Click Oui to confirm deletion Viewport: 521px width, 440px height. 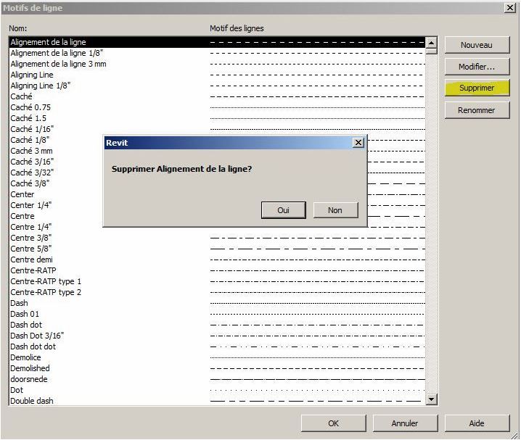(283, 209)
